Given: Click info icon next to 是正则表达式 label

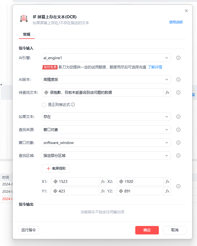Looking at the screenshot, I should 73,105.
